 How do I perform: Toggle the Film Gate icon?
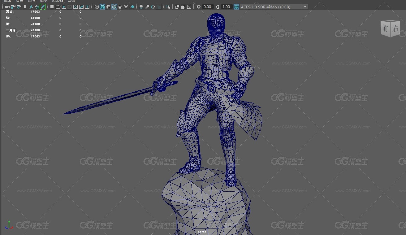[58, 7]
